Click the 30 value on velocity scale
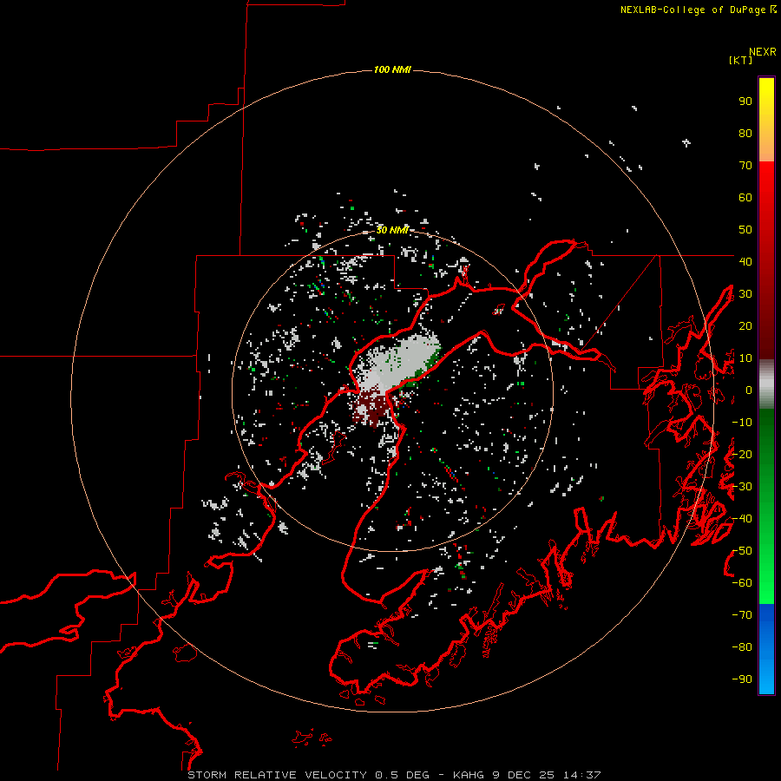Viewport: 781px width, 781px height. [x=745, y=294]
